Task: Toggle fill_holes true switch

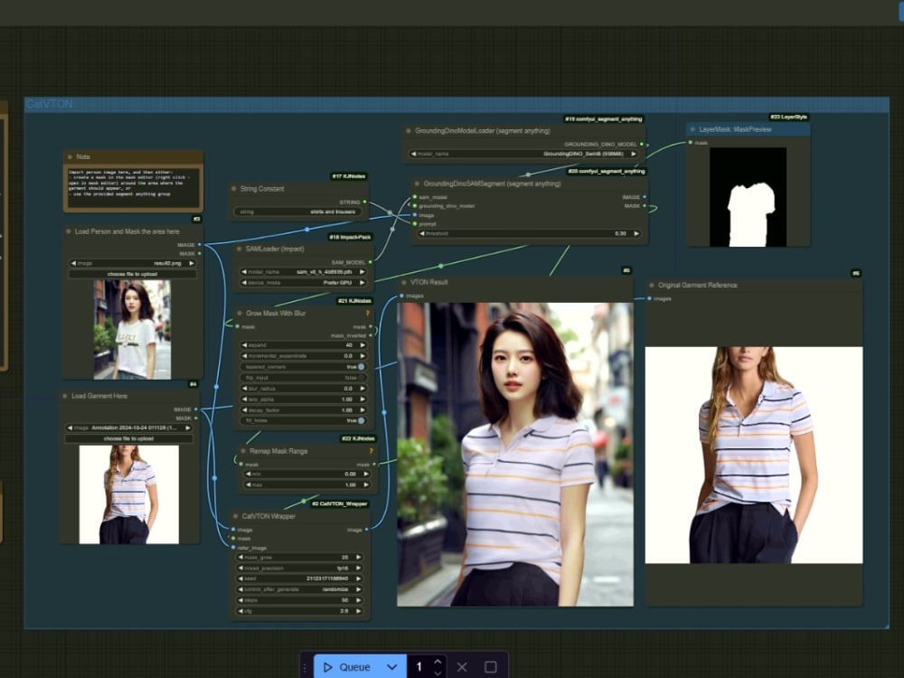Action: coord(361,421)
